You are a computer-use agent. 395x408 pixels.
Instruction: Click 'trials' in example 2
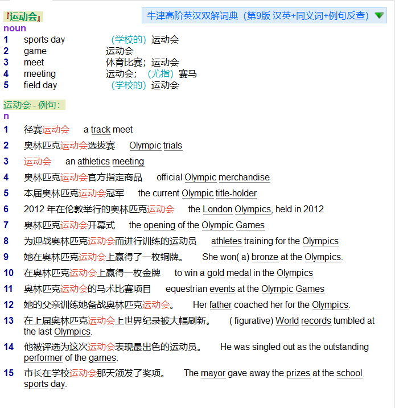[x=172, y=146]
